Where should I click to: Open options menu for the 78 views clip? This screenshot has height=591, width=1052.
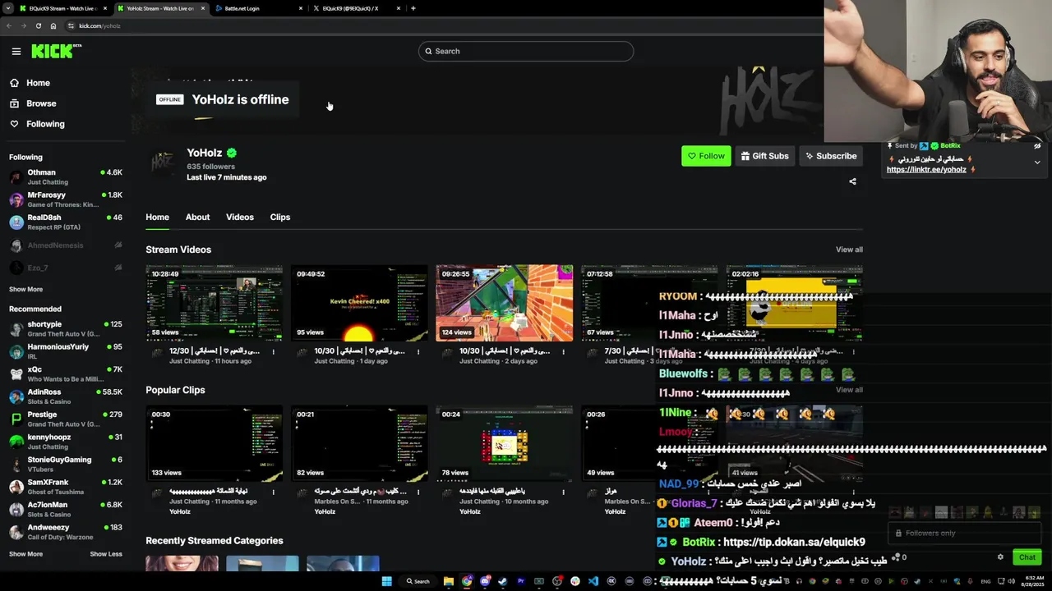(563, 492)
